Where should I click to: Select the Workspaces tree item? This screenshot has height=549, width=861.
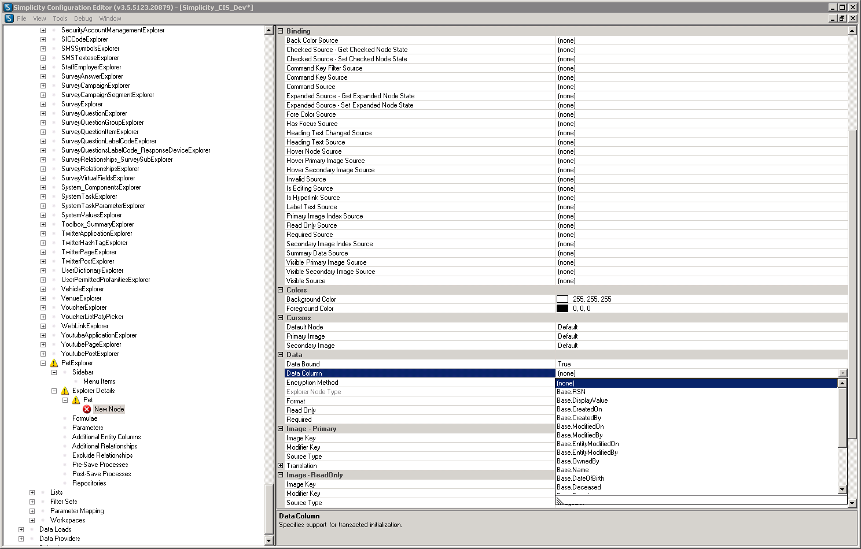click(68, 520)
